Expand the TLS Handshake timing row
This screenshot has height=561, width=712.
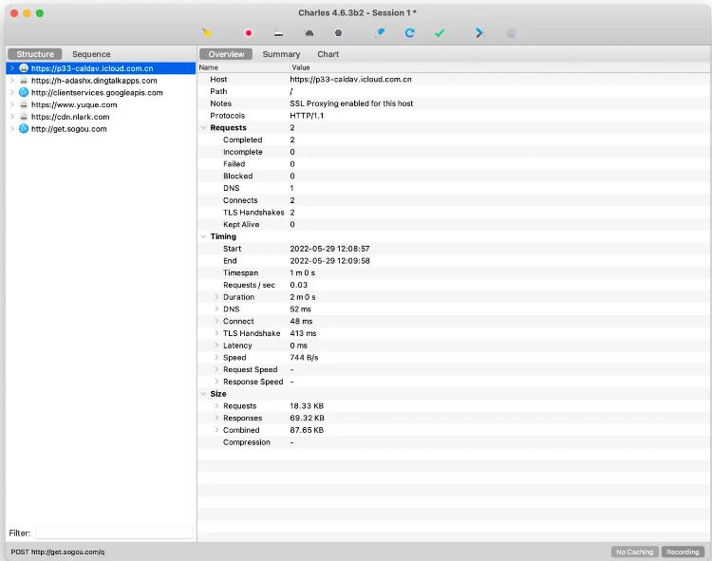click(x=216, y=334)
